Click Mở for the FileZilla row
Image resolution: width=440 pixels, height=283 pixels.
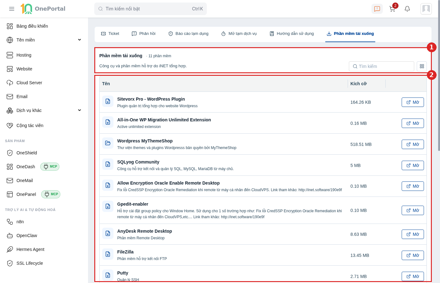pos(413,255)
